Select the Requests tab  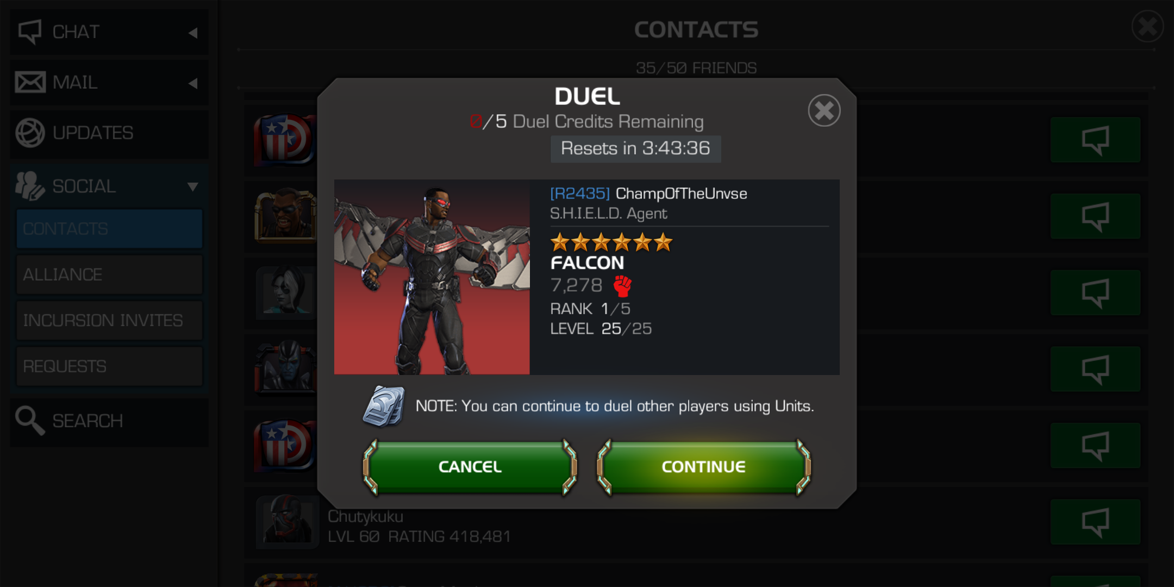coord(109,366)
